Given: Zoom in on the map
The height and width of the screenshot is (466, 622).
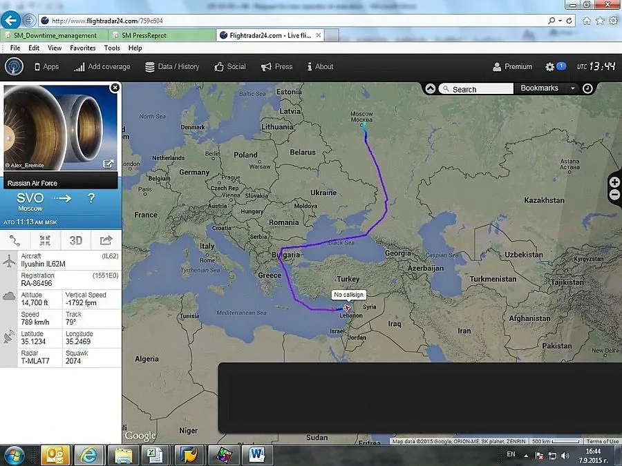Looking at the screenshot, I should tap(614, 182).
